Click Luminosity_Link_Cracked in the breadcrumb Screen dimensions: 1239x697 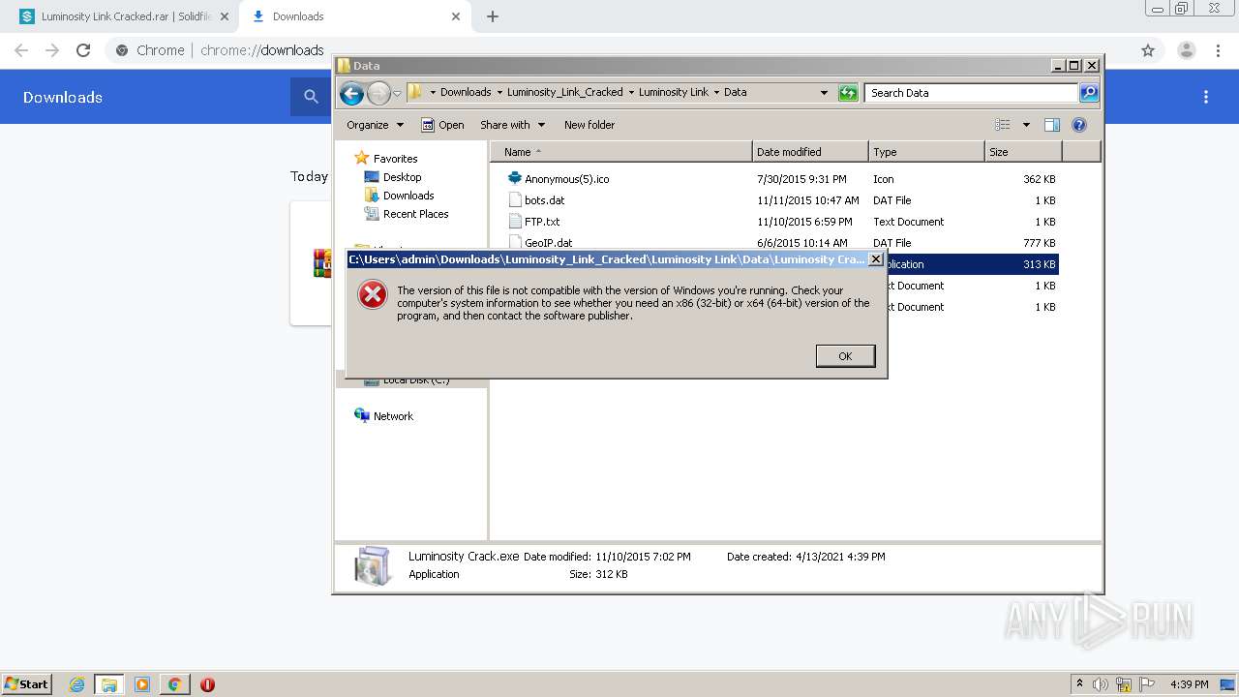tap(565, 92)
